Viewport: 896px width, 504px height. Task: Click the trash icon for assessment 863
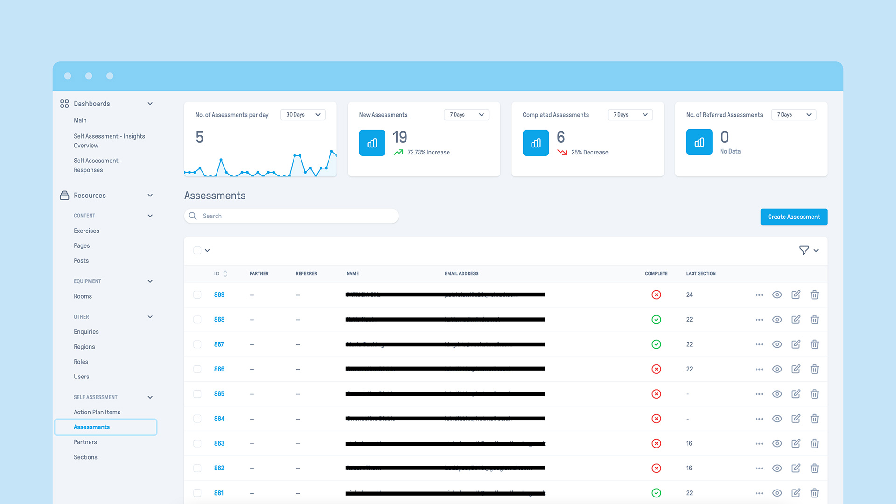tap(814, 443)
